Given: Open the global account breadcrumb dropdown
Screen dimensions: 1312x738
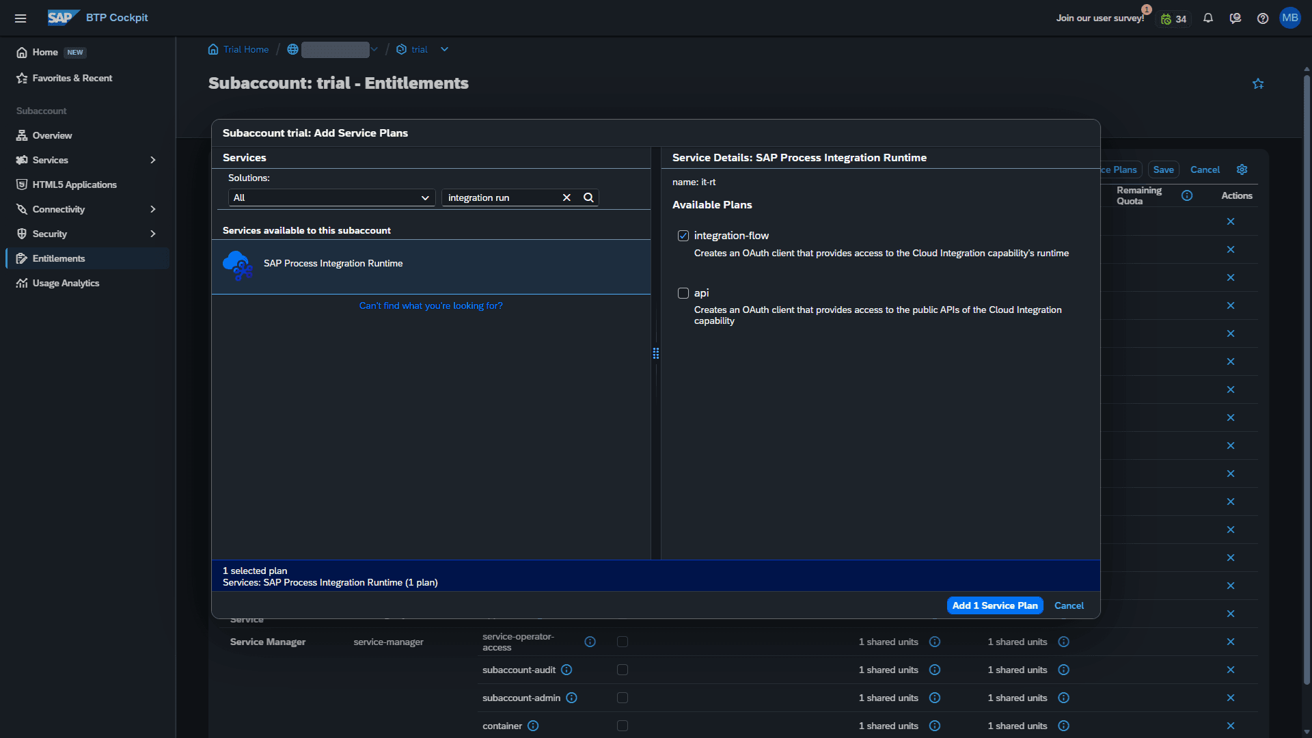Looking at the screenshot, I should tap(374, 49).
